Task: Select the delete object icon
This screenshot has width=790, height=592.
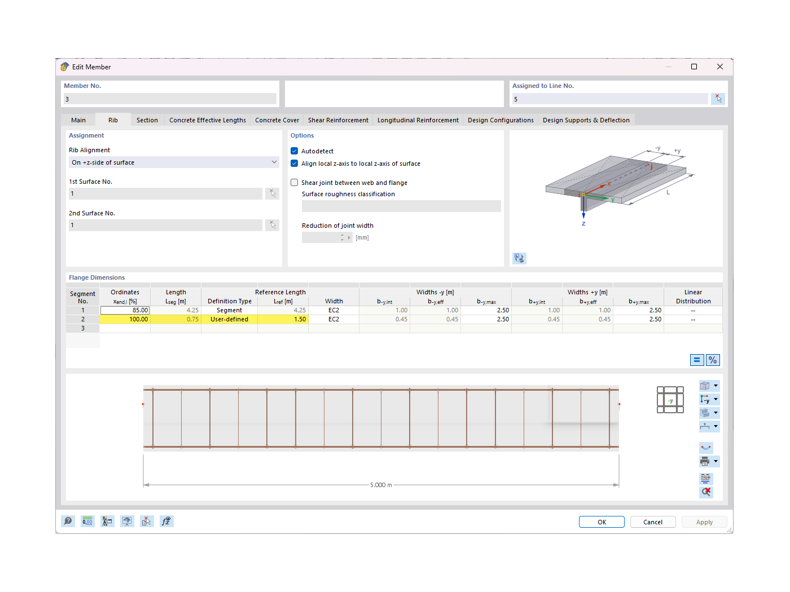Action: pos(147,521)
